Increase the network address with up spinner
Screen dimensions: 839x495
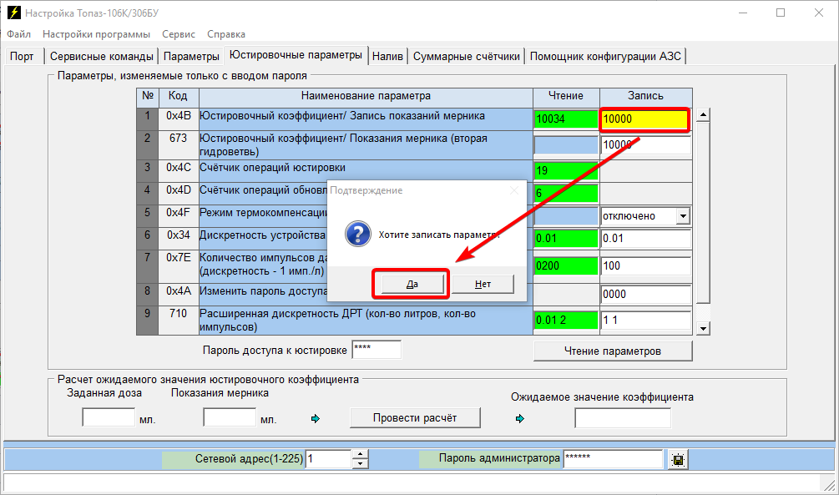pos(360,454)
